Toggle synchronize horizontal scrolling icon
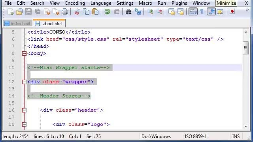Viewport: 253px width, 142px height. (x=181, y=11)
